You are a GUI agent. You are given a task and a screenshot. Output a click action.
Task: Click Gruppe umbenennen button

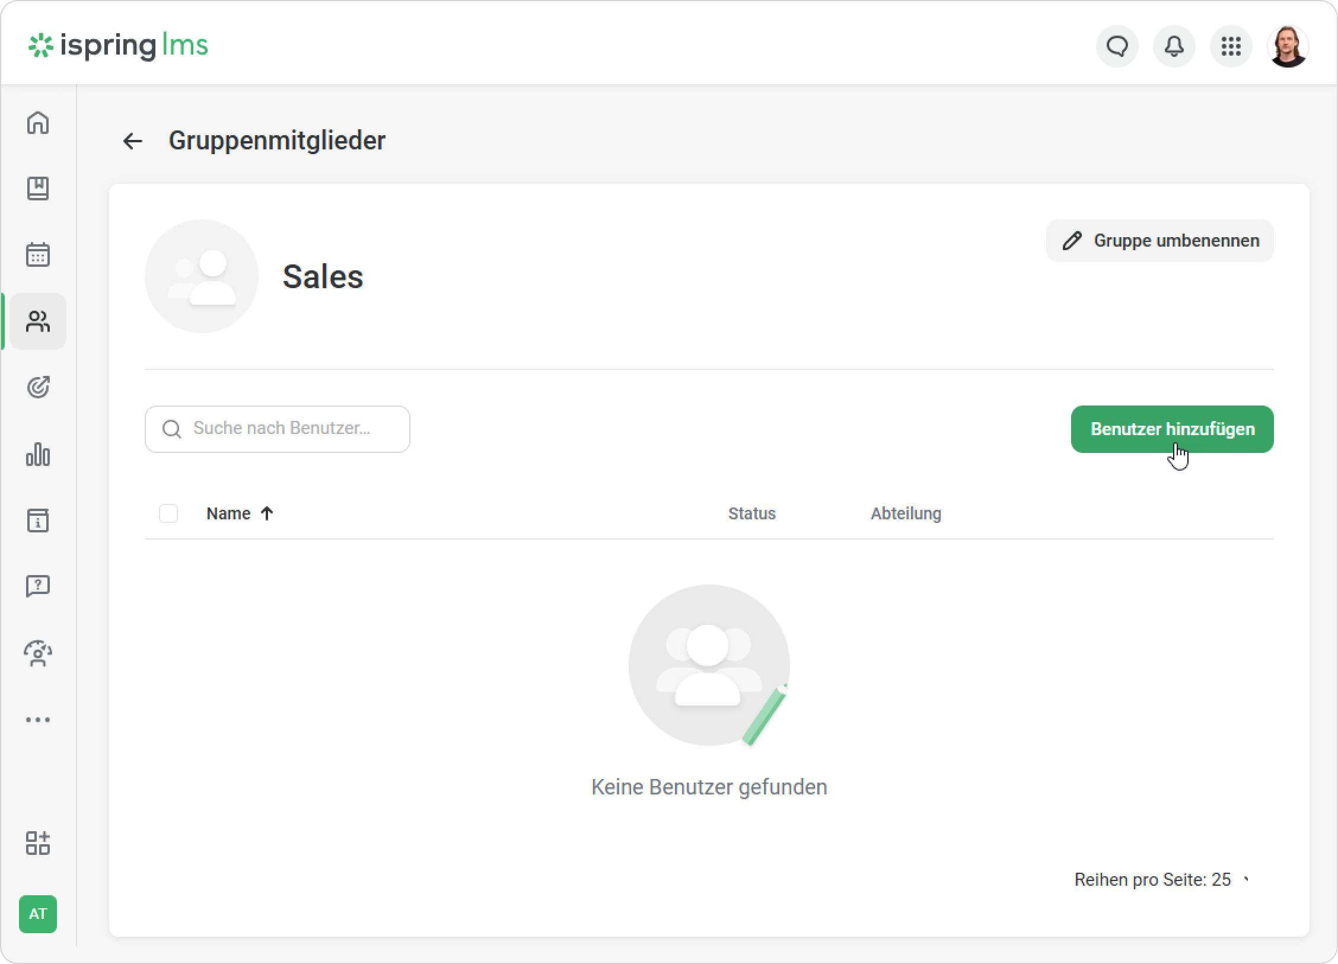tap(1159, 241)
